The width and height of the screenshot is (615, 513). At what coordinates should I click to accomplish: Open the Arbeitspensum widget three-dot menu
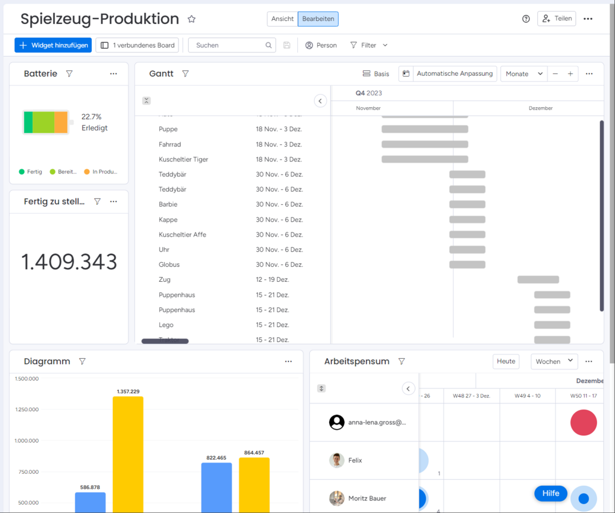[x=588, y=361]
